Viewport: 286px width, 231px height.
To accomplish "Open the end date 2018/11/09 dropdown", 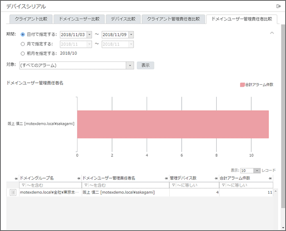I will click(x=131, y=35).
